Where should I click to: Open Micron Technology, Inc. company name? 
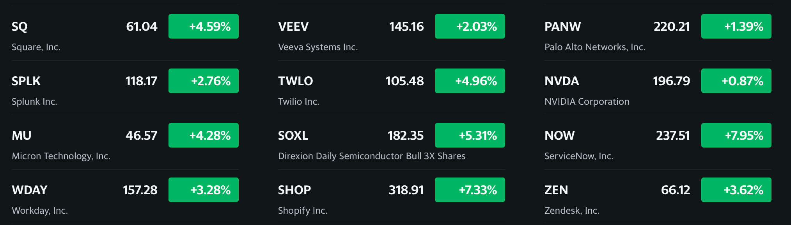coord(61,156)
